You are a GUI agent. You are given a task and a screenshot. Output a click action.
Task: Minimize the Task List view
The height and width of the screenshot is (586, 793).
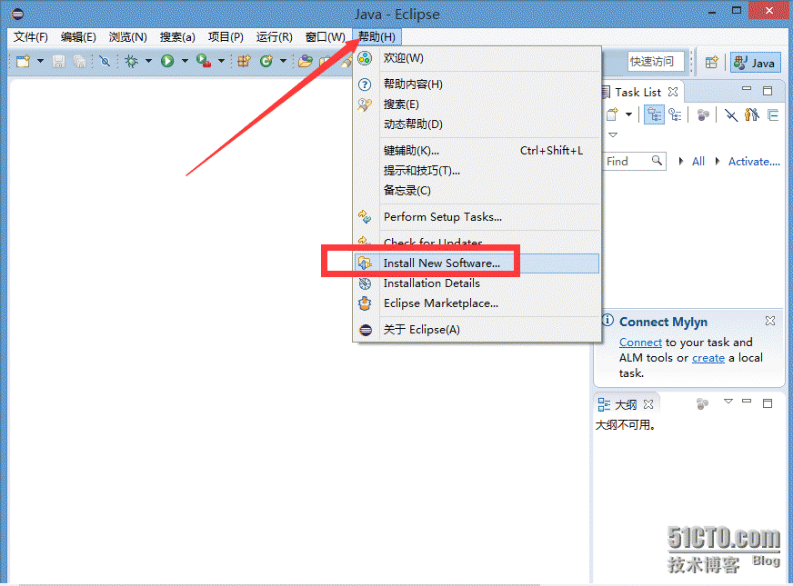(x=747, y=89)
